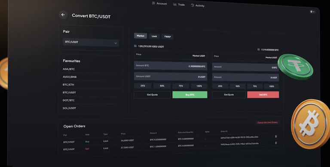The width and height of the screenshot is (330, 167).
Task: Choose 25% on the sell side
Action: [220, 86]
